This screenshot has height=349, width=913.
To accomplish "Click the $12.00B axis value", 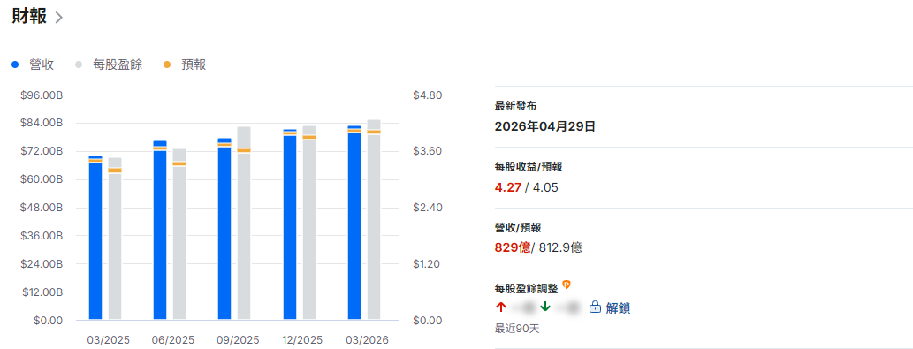I will pos(42,292).
